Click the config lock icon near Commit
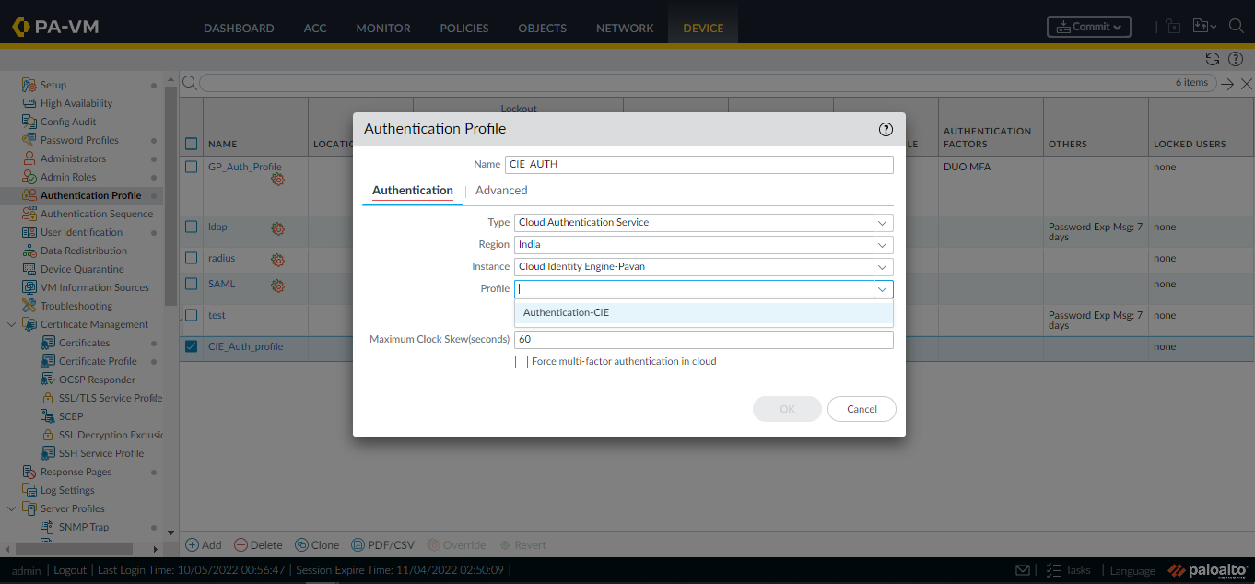Viewport: 1255px width, 584px height. (1172, 26)
